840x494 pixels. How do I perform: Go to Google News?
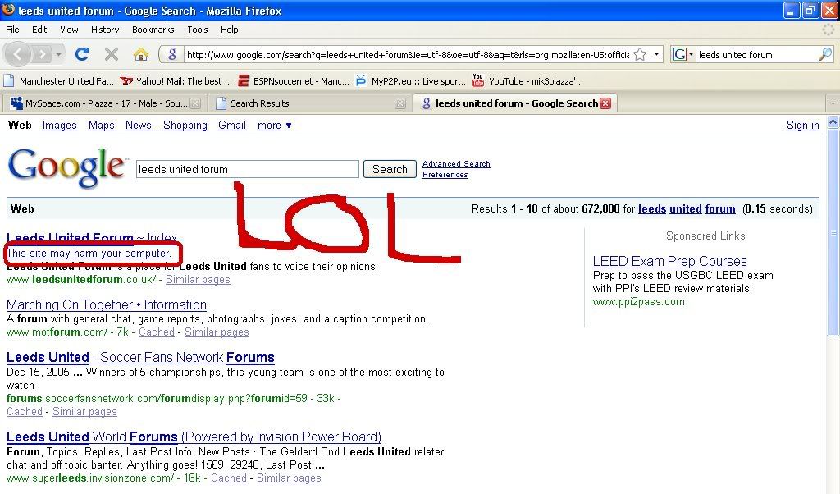coord(138,126)
